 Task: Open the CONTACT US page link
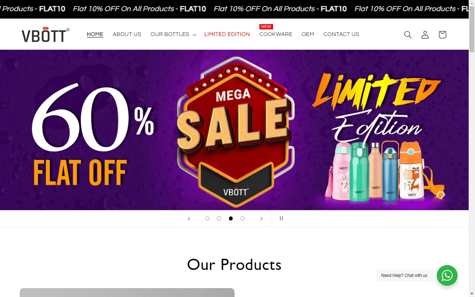coord(341,34)
